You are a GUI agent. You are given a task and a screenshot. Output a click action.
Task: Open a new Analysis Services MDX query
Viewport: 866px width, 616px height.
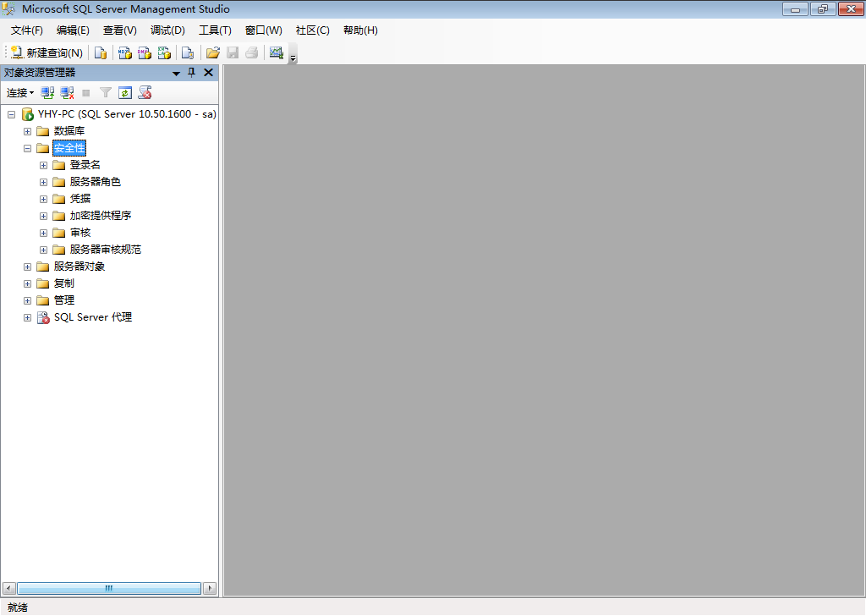125,52
